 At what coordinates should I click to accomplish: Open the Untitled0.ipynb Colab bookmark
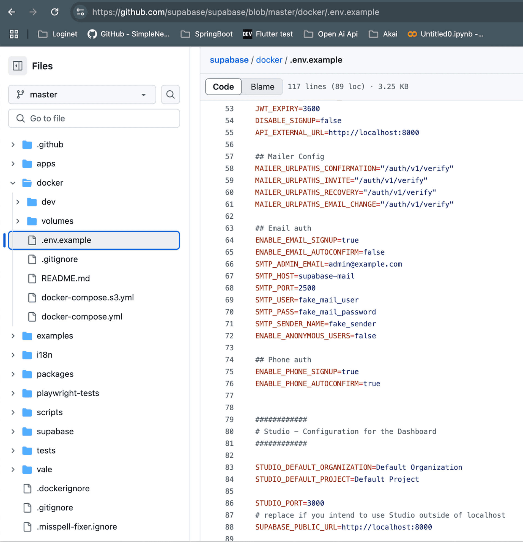click(x=445, y=34)
